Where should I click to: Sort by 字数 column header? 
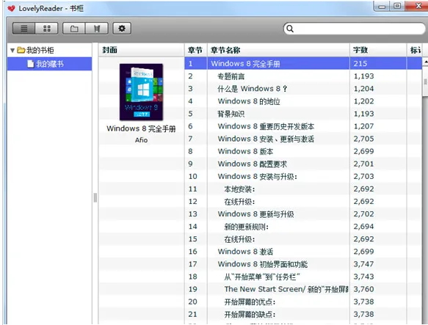378,50
